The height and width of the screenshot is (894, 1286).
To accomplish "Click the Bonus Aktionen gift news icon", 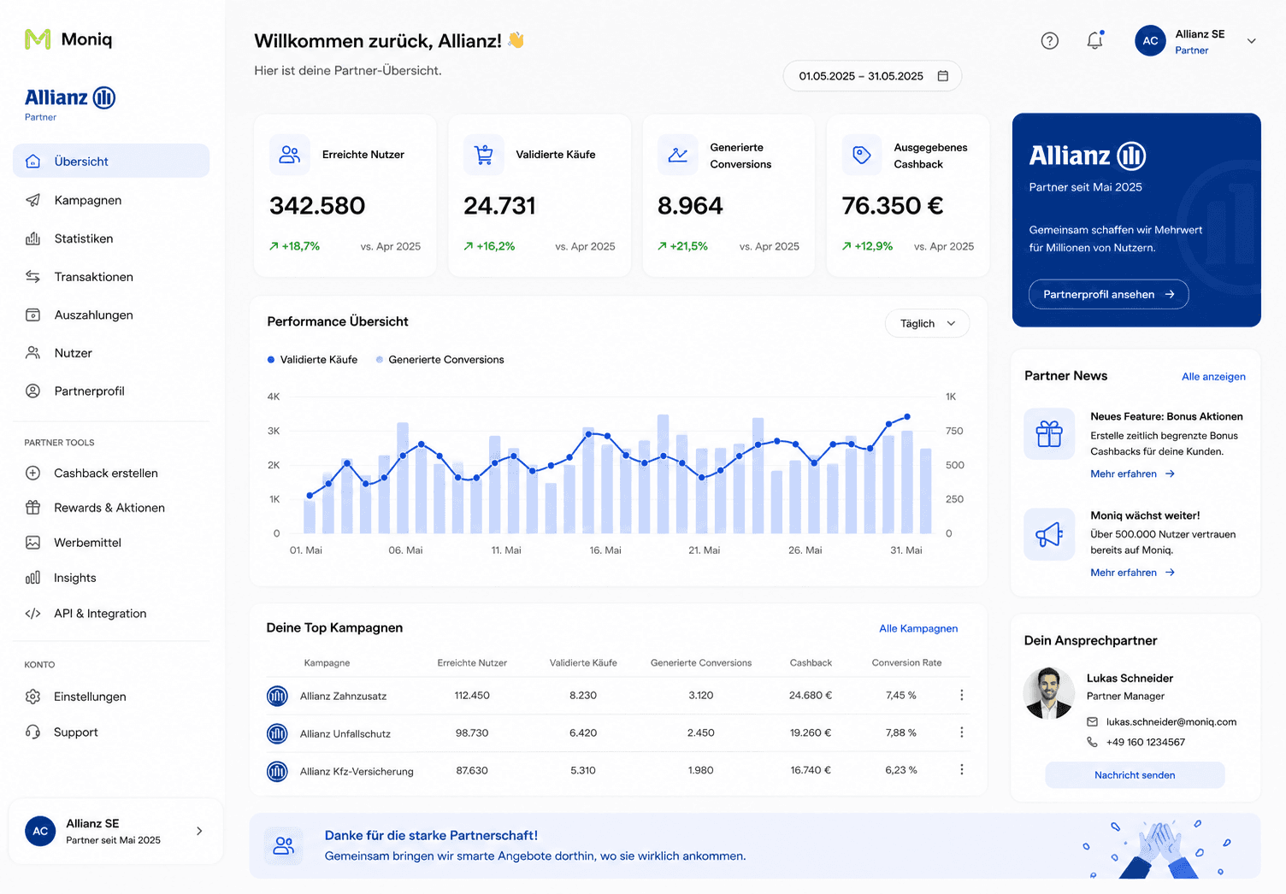I will tap(1049, 434).
